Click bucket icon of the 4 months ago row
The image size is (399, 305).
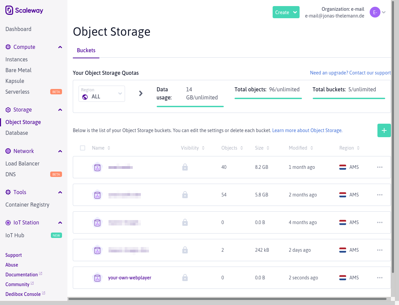coord(97,222)
